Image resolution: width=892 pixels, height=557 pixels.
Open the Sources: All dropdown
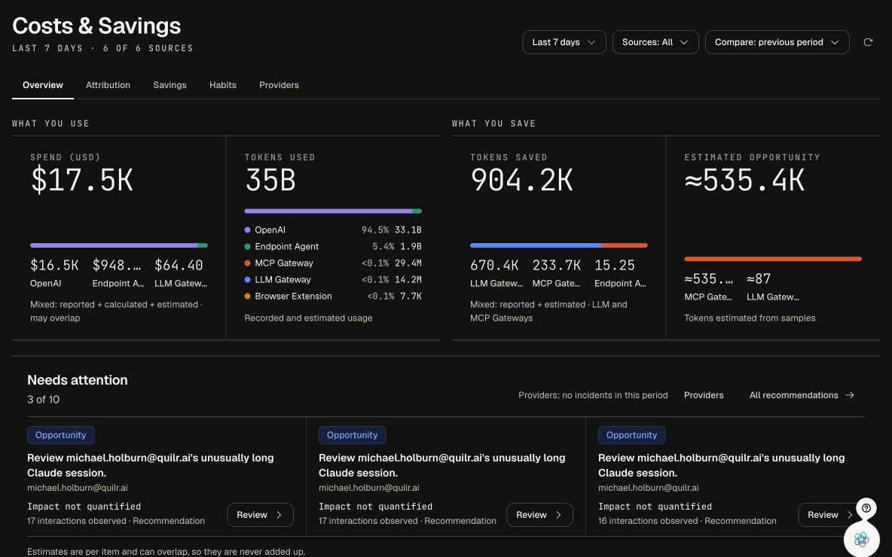coord(655,42)
